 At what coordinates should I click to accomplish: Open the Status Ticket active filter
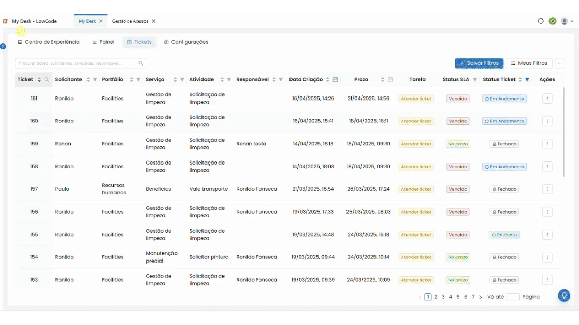pos(527,80)
